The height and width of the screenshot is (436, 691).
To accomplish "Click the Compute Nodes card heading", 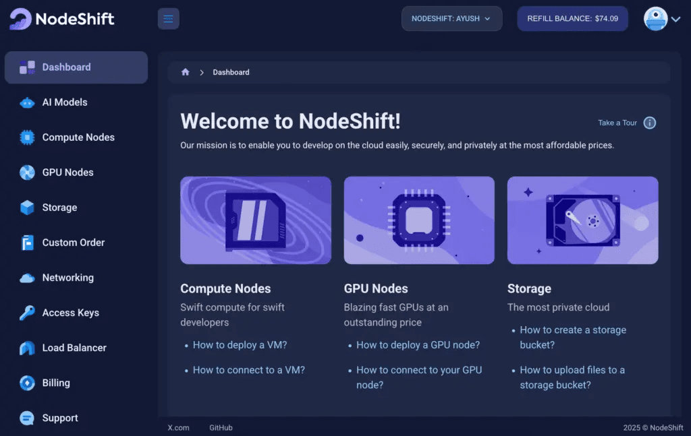I will click(225, 288).
